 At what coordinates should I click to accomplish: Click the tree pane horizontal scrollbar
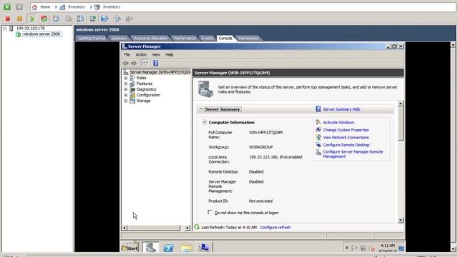[x=154, y=228]
